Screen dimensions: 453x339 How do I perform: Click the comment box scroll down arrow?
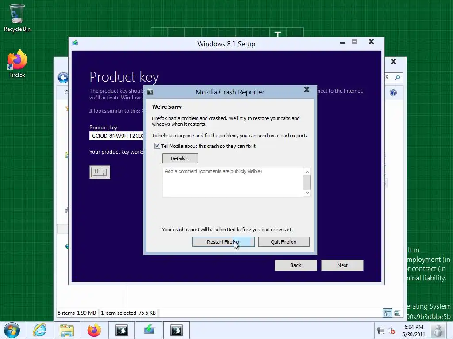click(307, 193)
